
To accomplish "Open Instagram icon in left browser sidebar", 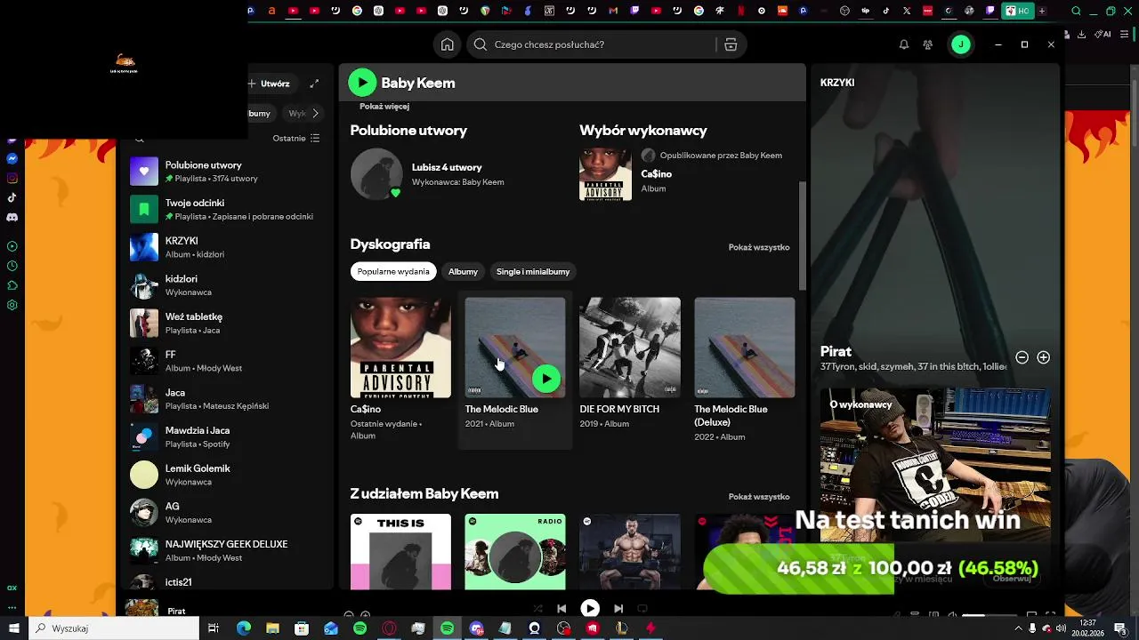I will click(12, 179).
